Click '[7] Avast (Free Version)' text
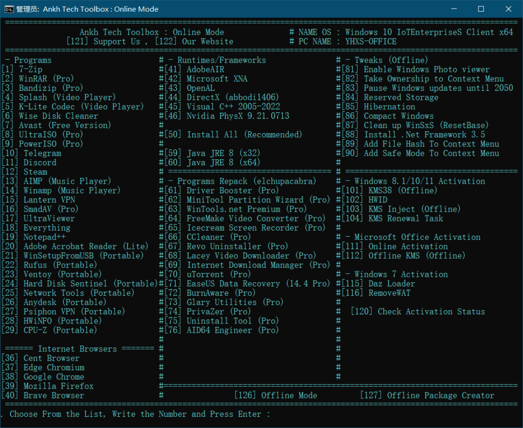Viewport: 523px width, 428px height. point(56,125)
